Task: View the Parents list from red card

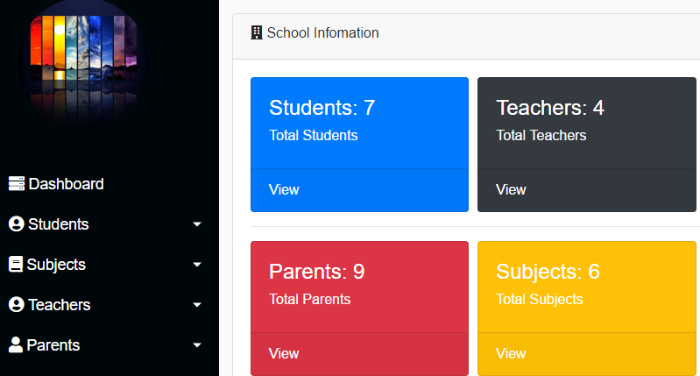Action: [284, 354]
